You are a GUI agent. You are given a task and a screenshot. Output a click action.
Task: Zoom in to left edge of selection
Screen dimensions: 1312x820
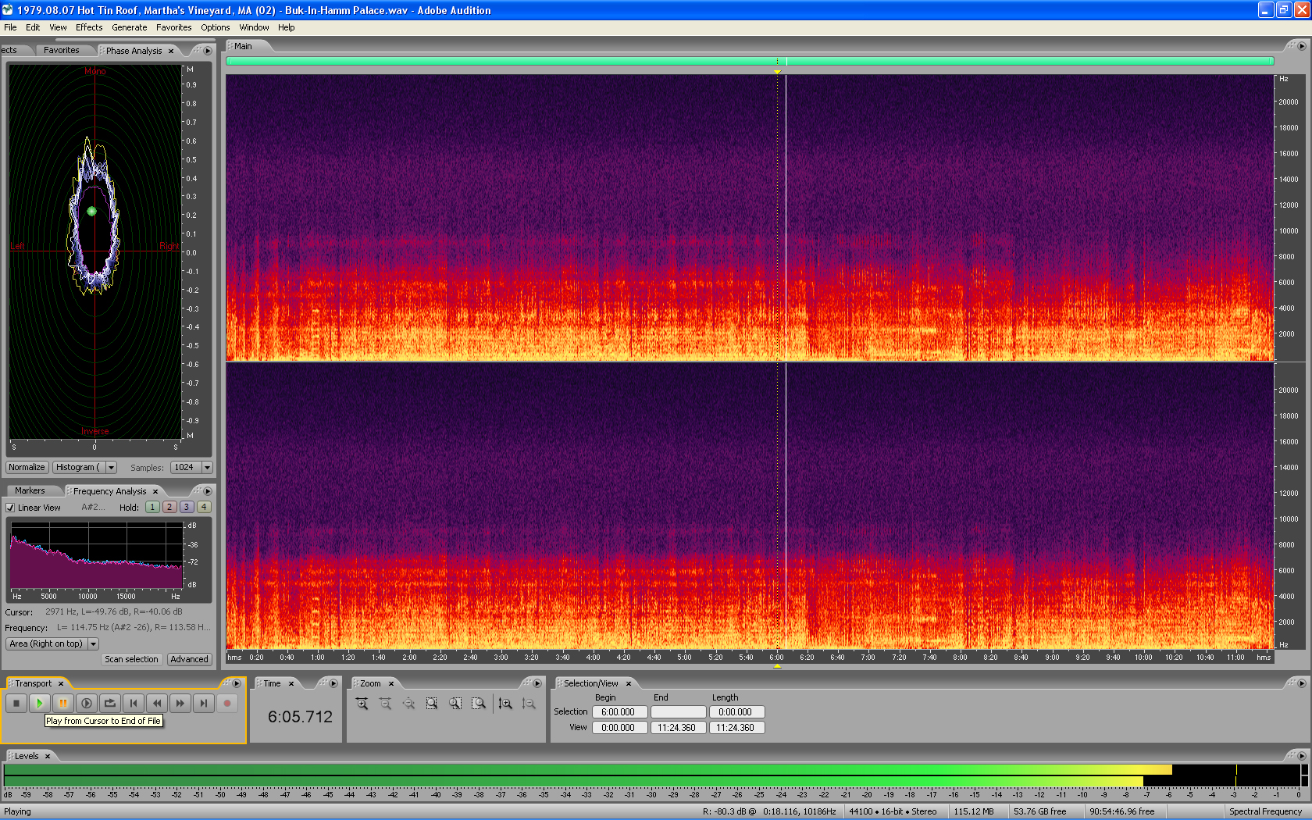[456, 704]
